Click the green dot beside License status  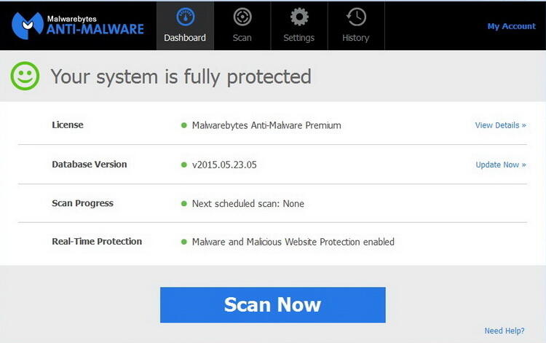(x=184, y=125)
